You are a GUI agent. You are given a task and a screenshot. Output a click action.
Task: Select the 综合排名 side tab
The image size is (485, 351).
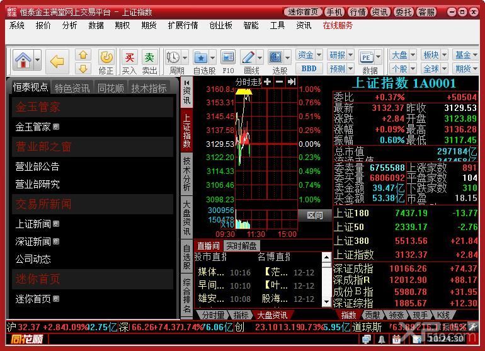click(186, 295)
